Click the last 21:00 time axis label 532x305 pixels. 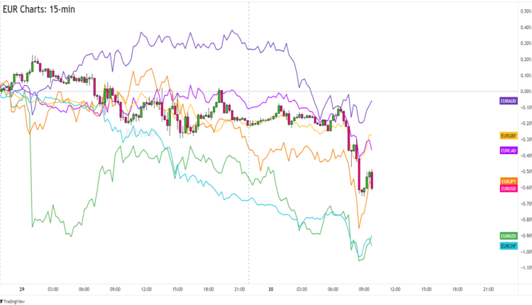click(x=489, y=289)
